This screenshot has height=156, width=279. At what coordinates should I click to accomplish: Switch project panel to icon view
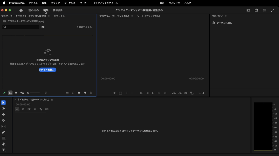coord(16,93)
